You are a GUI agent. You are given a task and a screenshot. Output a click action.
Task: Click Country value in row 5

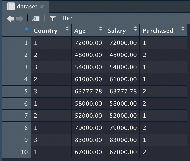35,91
